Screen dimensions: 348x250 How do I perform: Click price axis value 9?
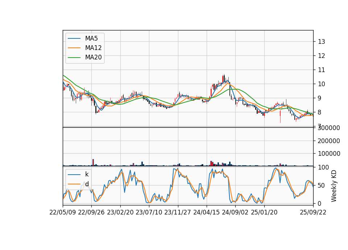coord(320,98)
